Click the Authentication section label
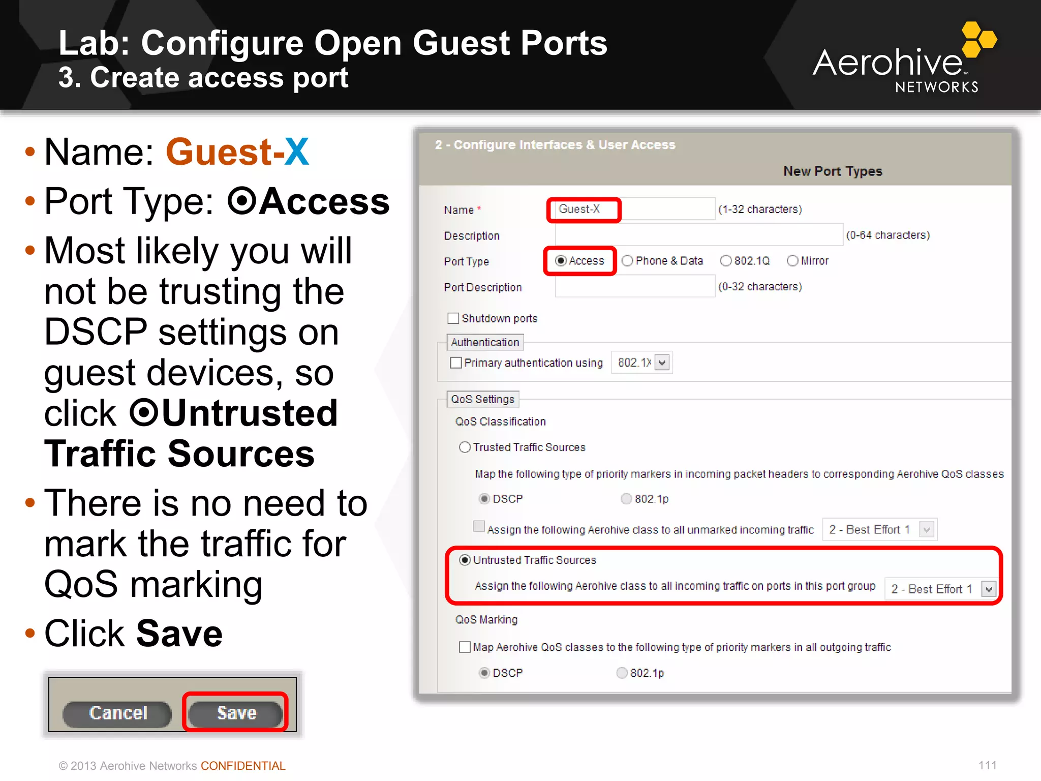1041x781 pixels. [x=485, y=342]
